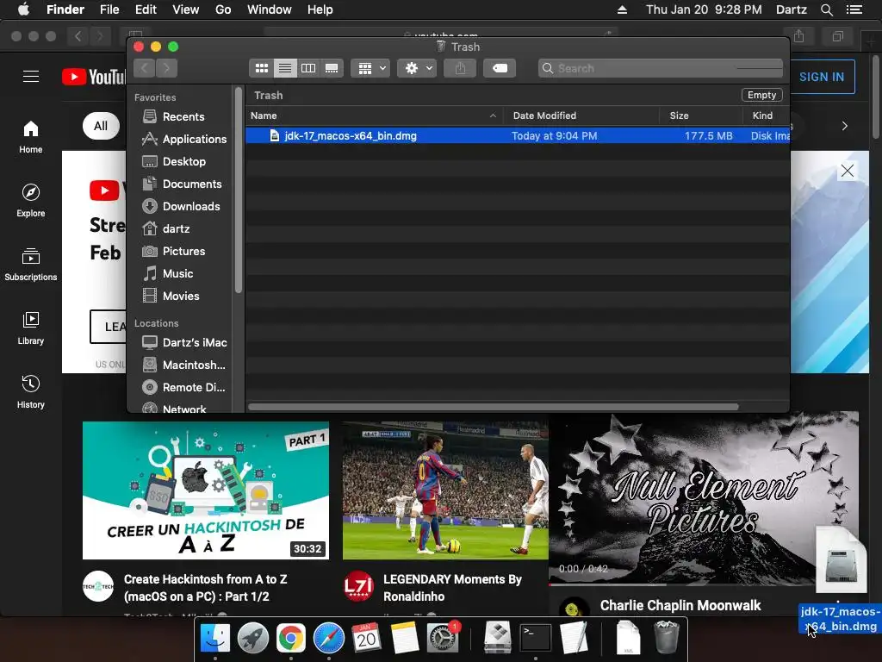This screenshot has height=662, width=882.
Task: Open LEGENDARY Moments By Ronaldinho thumbnail
Action: click(x=445, y=490)
